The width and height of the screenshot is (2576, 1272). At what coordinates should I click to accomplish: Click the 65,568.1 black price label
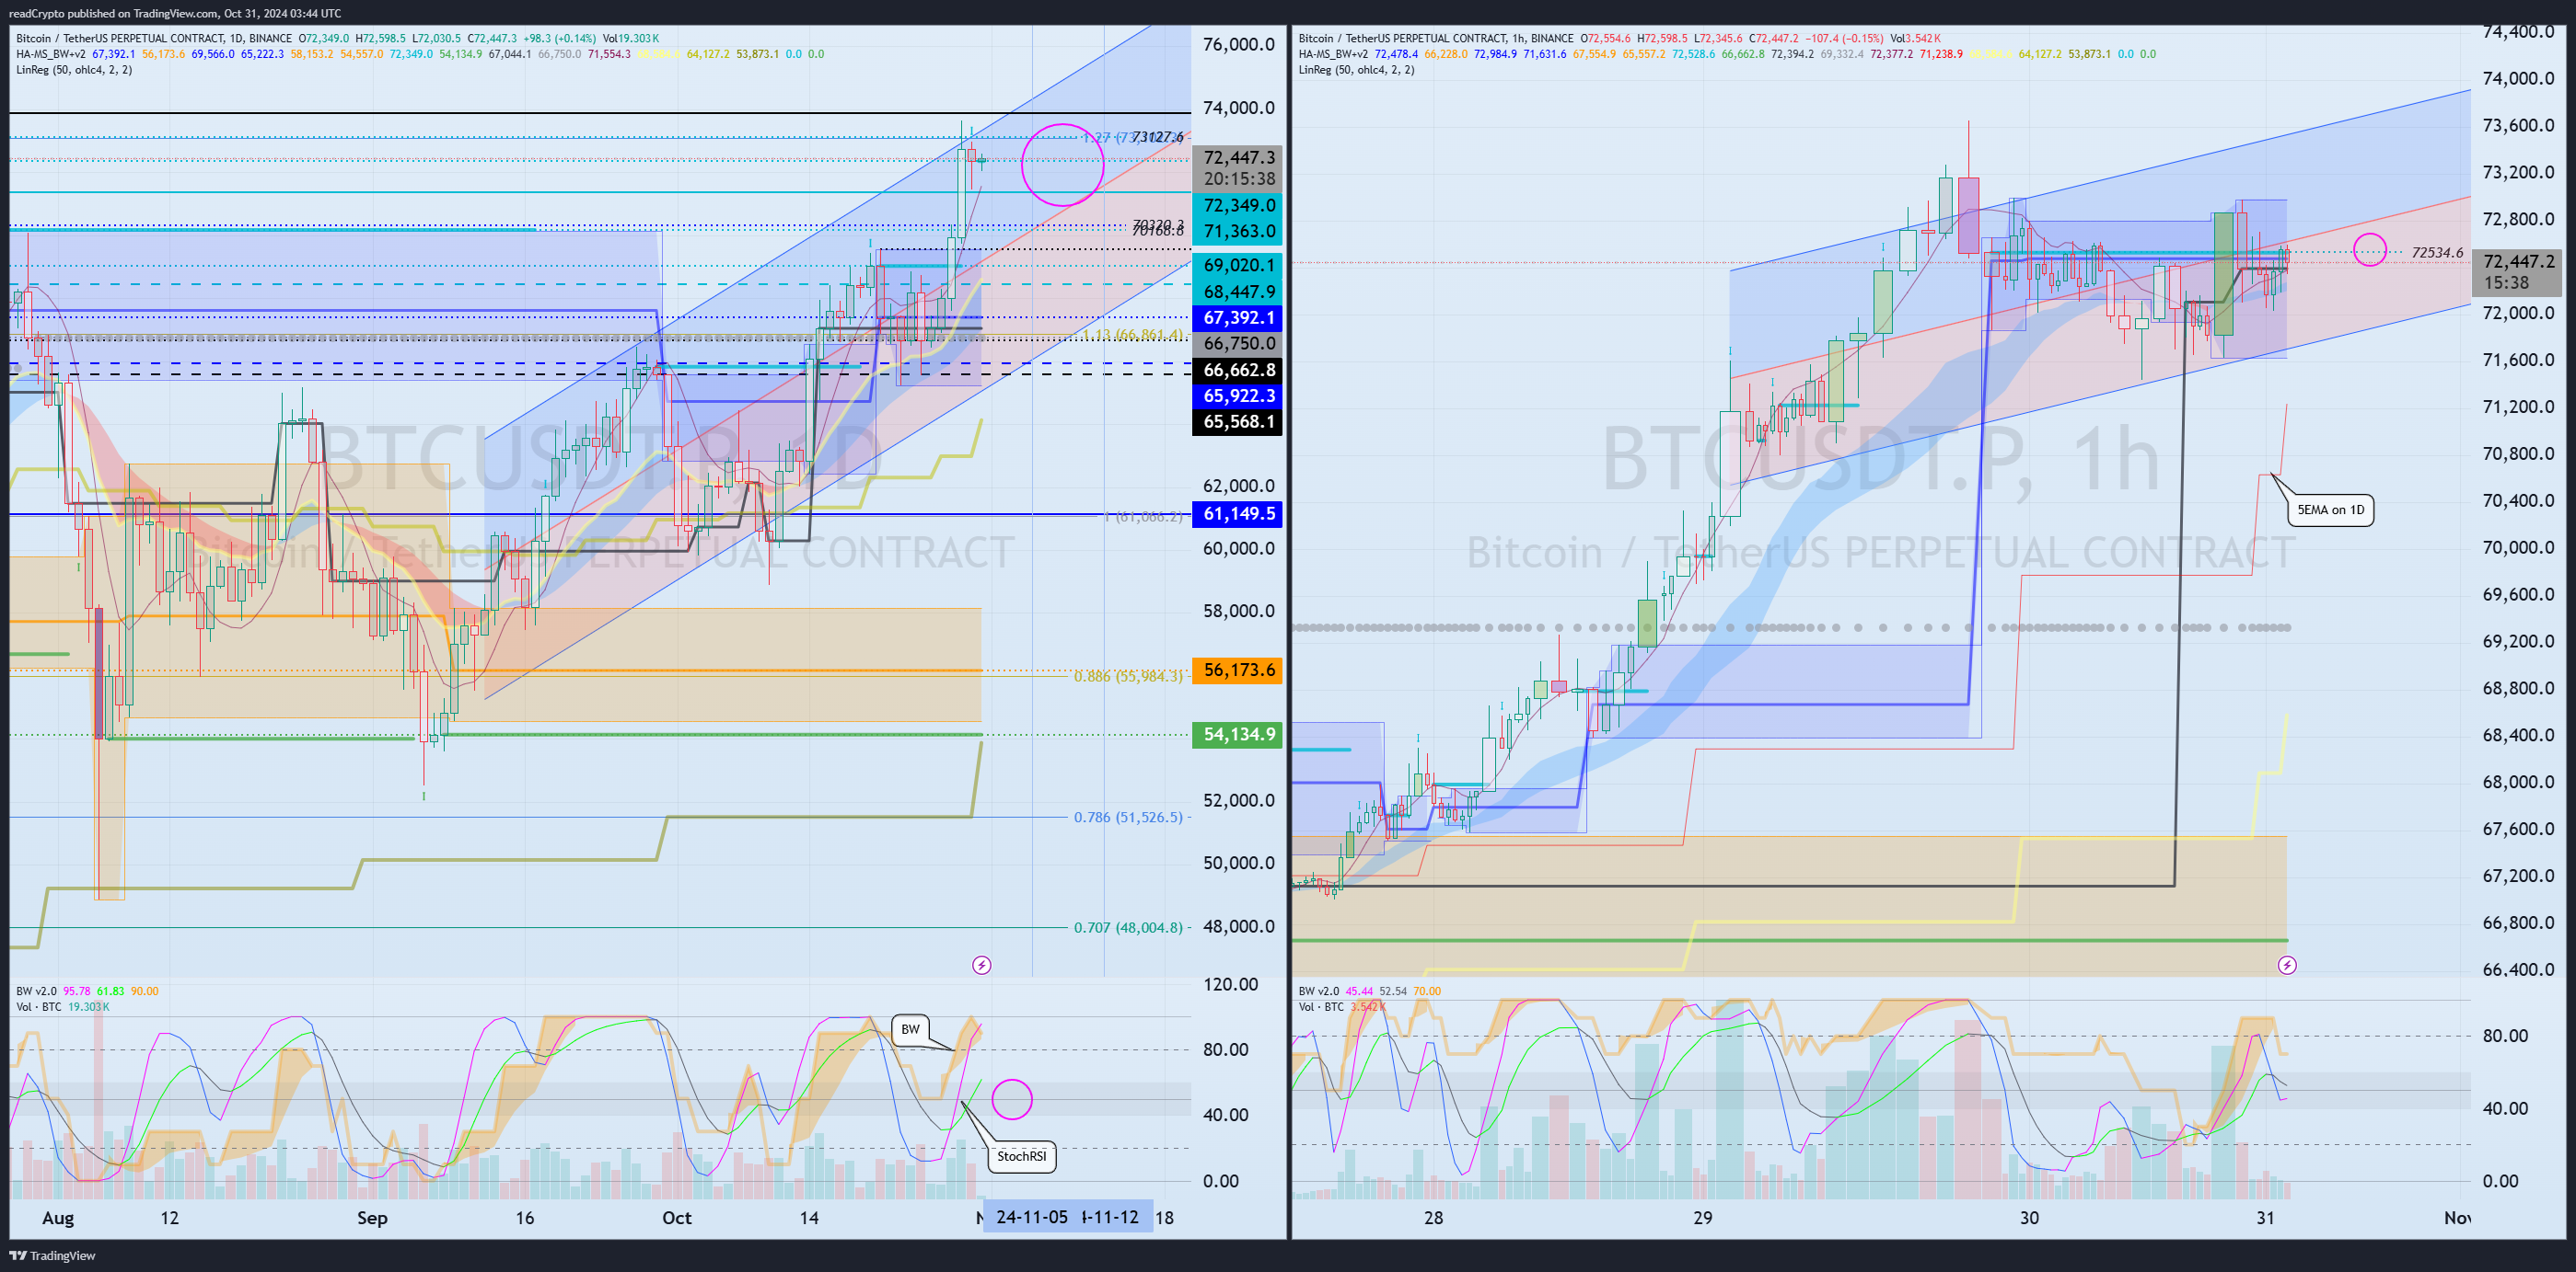coord(1238,421)
